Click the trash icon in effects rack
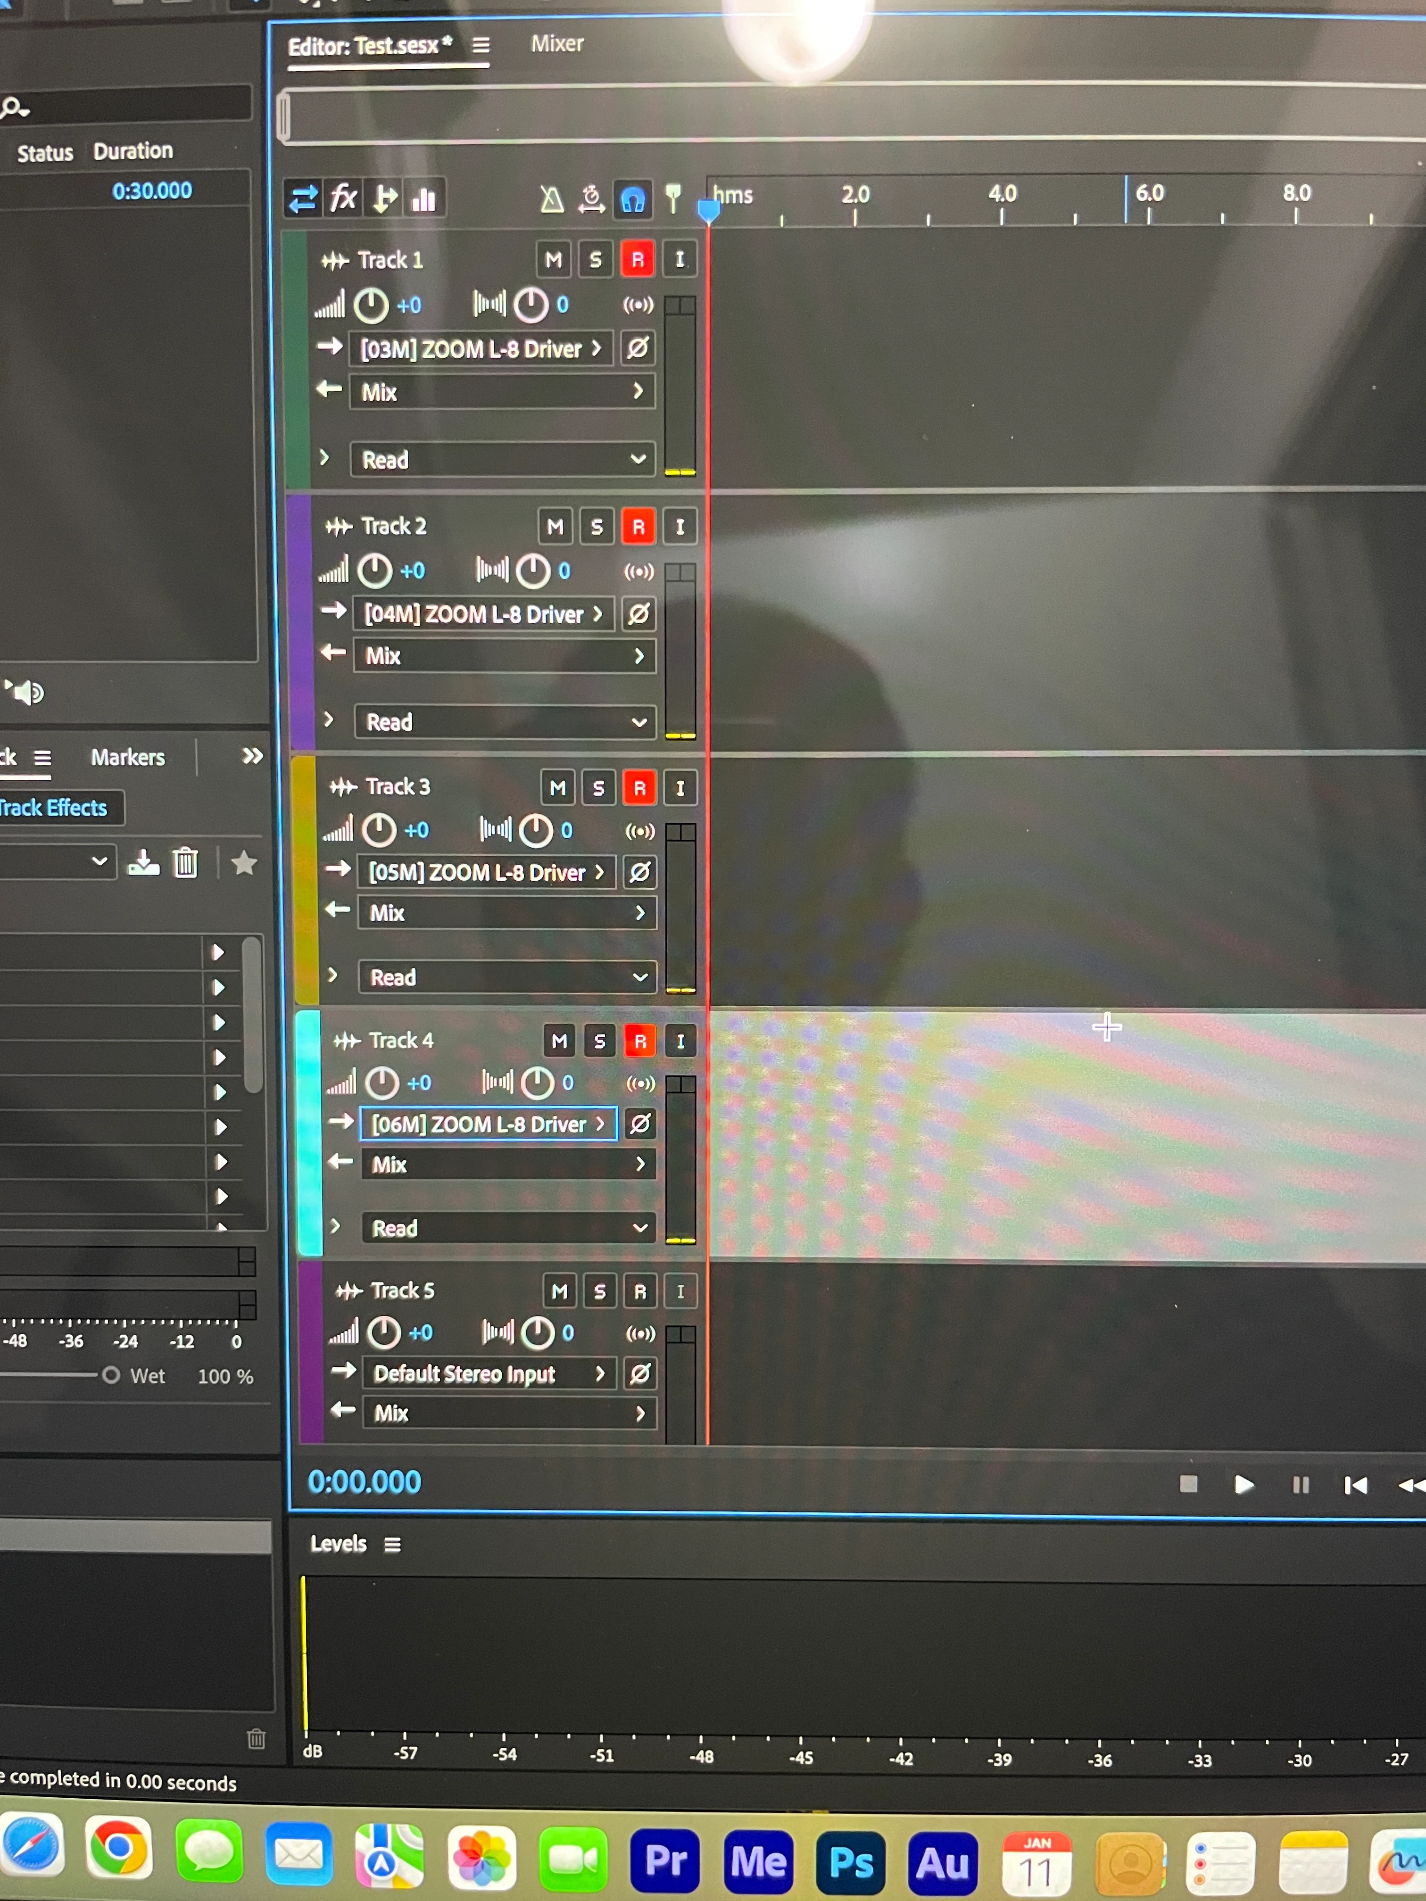The height and width of the screenshot is (1901, 1426). (x=186, y=862)
